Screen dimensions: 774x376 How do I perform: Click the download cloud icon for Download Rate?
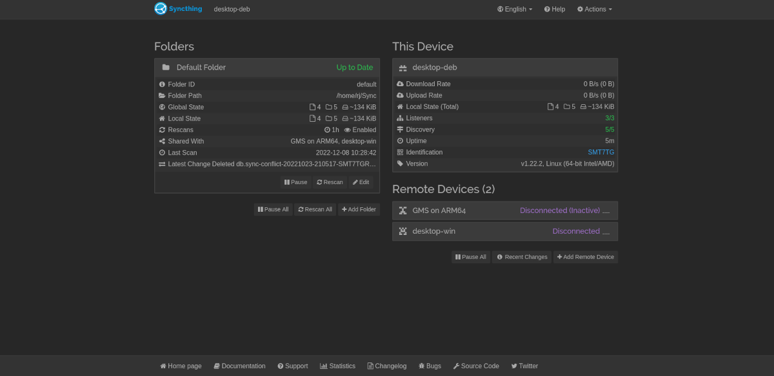click(x=400, y=84)
